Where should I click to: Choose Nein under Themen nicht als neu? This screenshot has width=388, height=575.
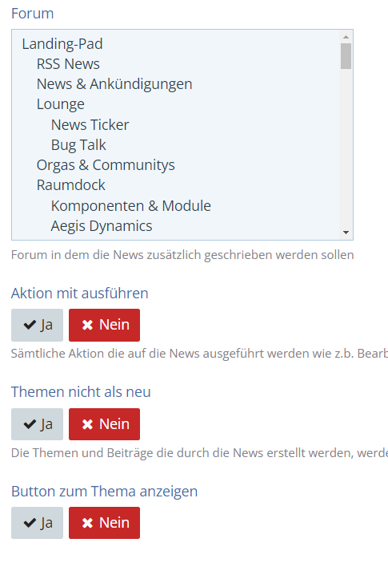(x=104, y=424)
